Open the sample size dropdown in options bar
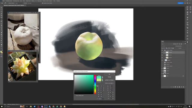Screen dimensions: 192x108 point(19,3)
